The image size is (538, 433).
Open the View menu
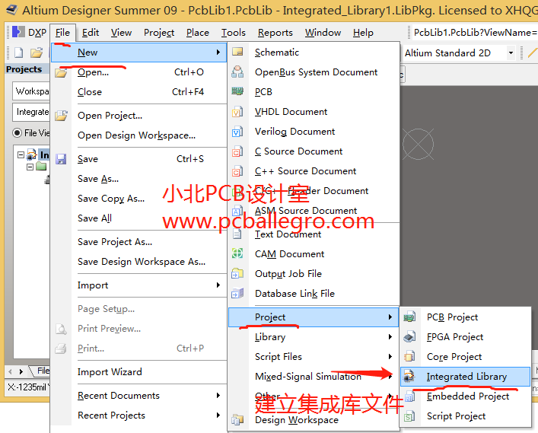coord(121,33)
